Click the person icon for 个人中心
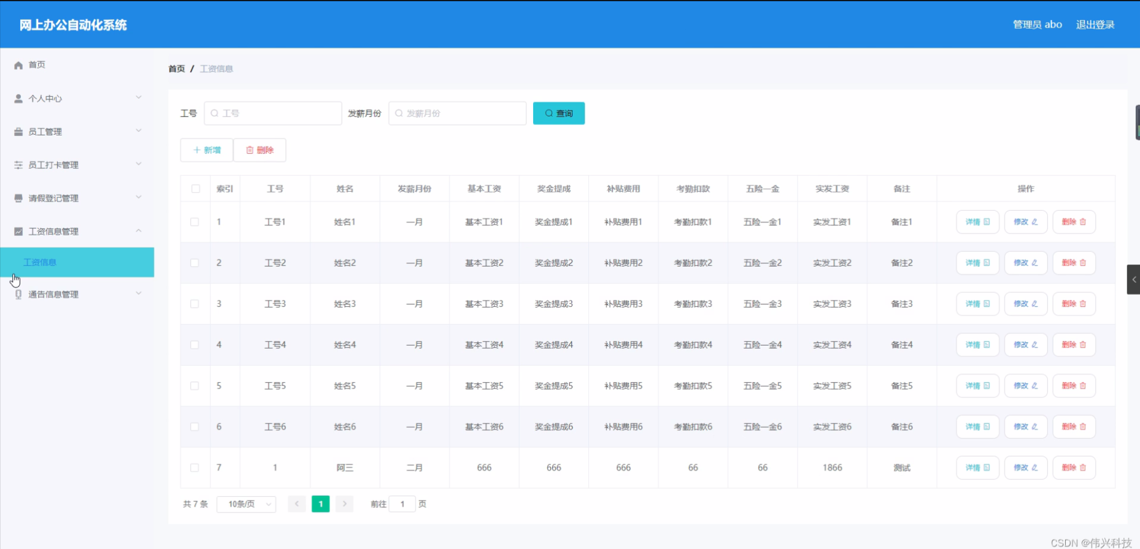Image resolution: width=1140 pixels, height=549 pixels. tap(18, 98)
